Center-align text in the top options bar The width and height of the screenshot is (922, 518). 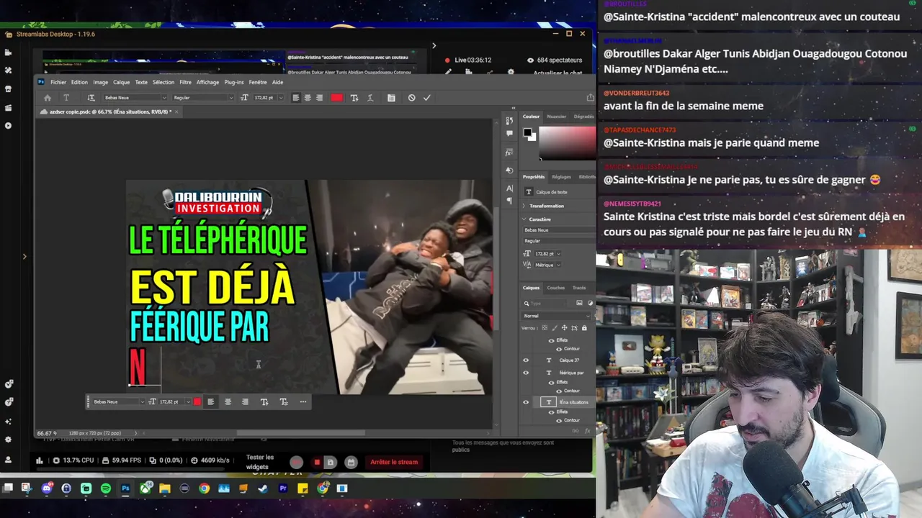308,98
